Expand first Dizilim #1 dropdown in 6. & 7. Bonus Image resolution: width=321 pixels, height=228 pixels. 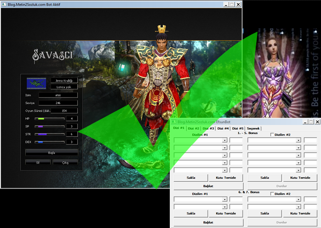coord(224,199)
